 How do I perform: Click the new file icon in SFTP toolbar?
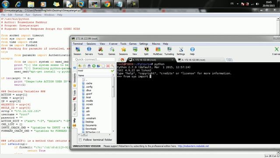(x=103, y=66)
